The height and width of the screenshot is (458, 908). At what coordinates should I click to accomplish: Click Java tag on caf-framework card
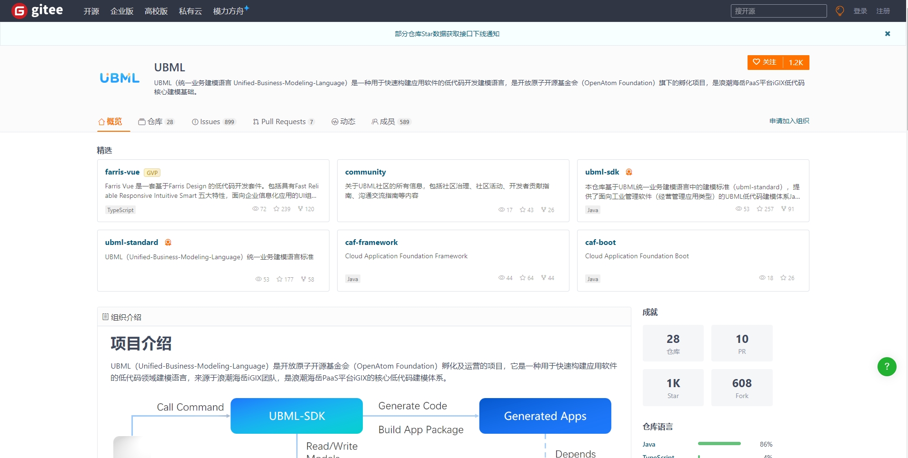[x=353, y=279]
